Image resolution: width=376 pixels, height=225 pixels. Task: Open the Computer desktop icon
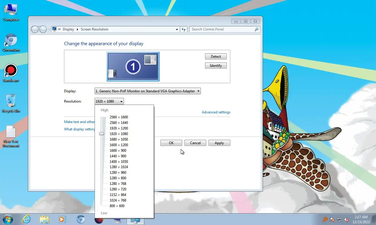coord(11,12)
